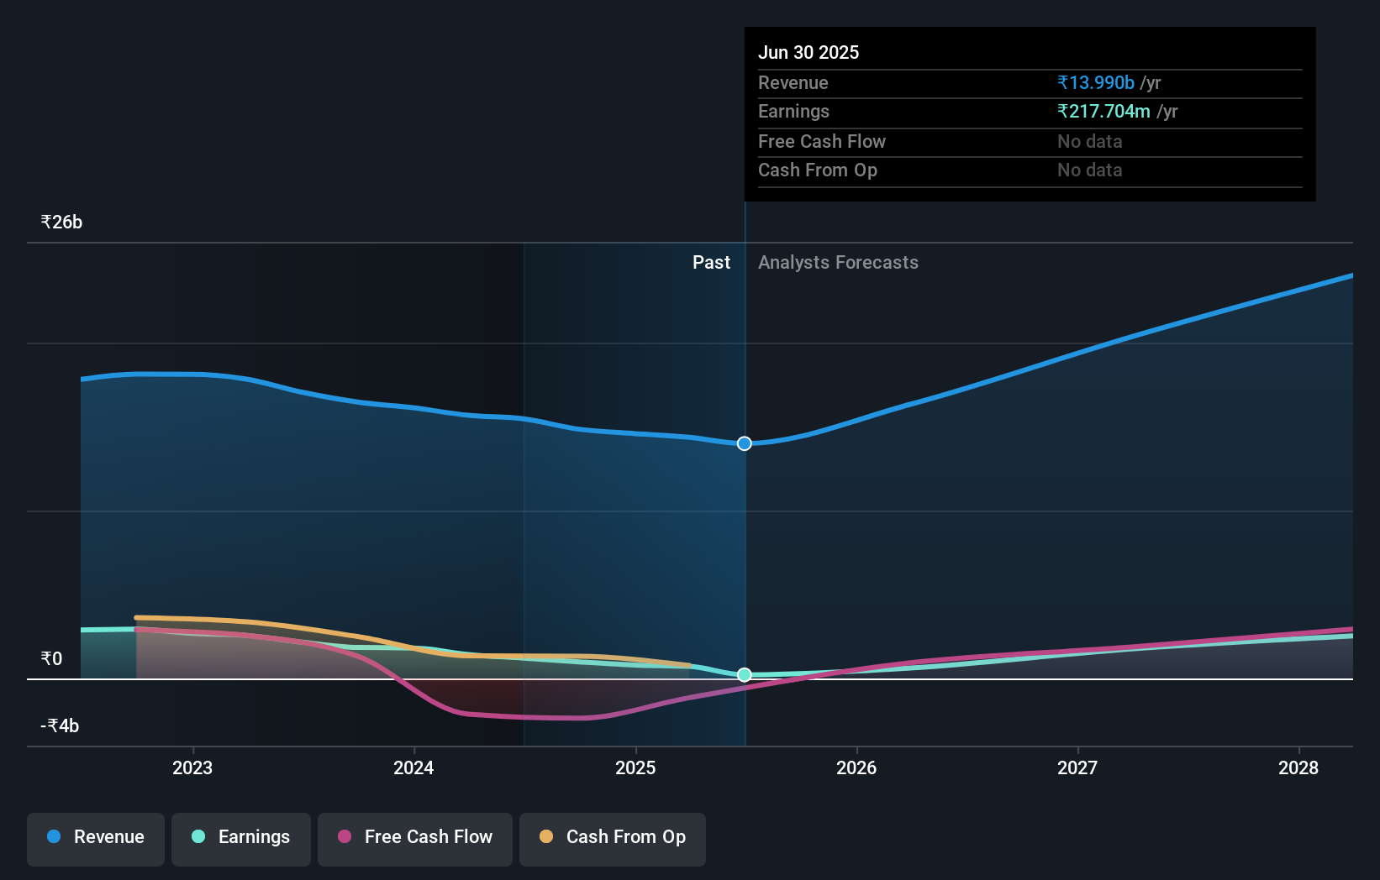1380x880 pixels.
Task: Toggle the Cash From Op legend button
Action: 613,839
